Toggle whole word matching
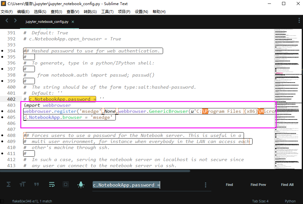The width and height of the screenshot is (303, 204). pyautogui.click(x=36, y=184)
